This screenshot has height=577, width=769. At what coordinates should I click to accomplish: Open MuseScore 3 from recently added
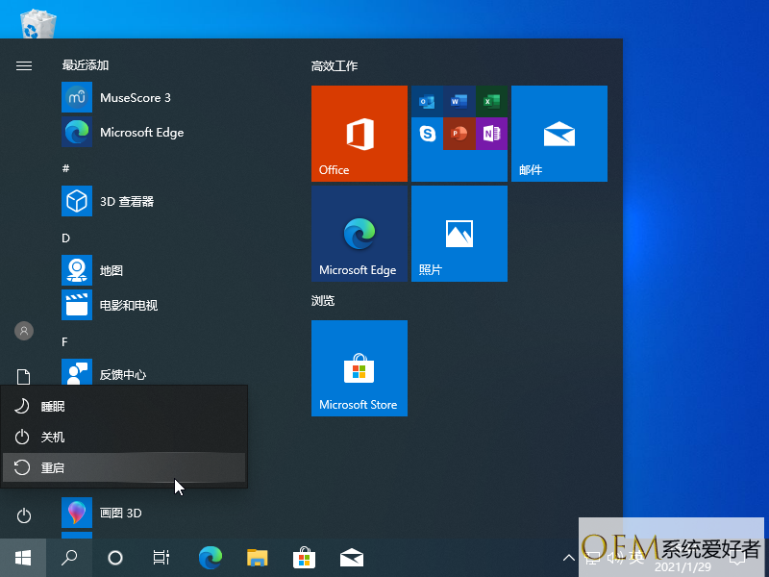(135, 98)
